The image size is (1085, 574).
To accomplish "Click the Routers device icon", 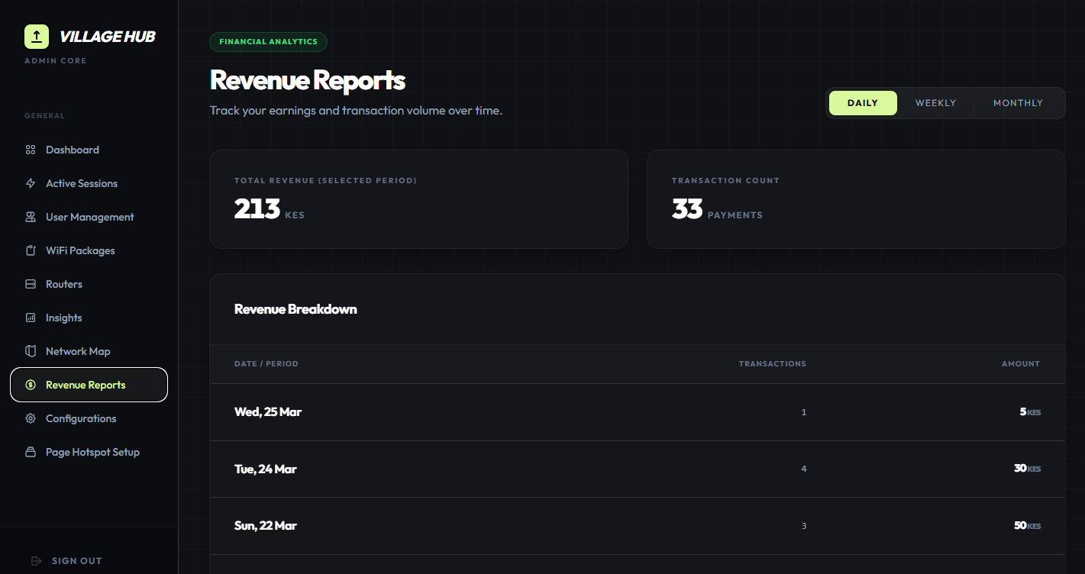I will click(31, 284).
